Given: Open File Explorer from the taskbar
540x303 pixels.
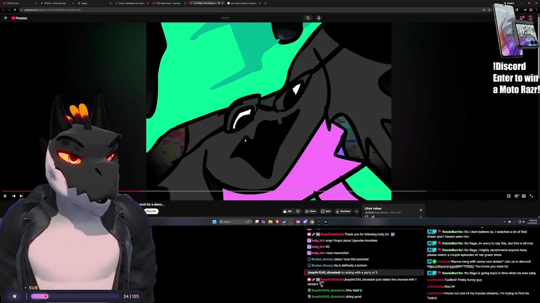Looking at the screenshot, I should [270, 222].
